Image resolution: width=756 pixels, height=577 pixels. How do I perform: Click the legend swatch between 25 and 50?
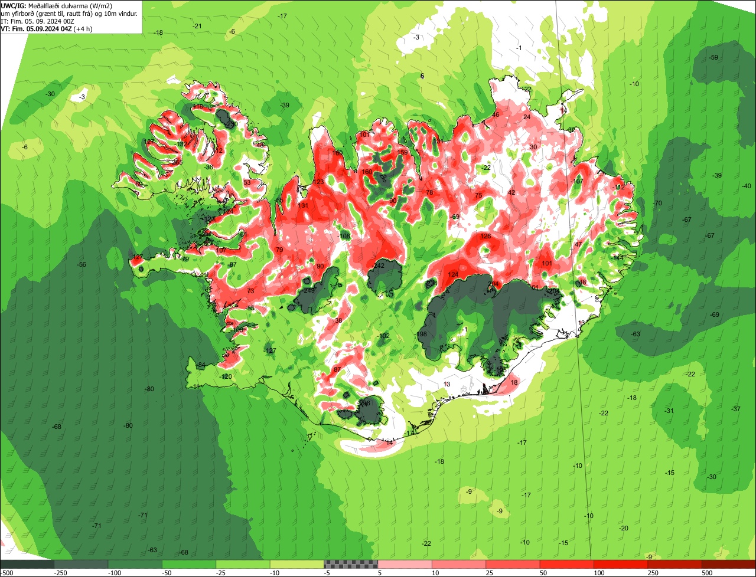point(513,564)
